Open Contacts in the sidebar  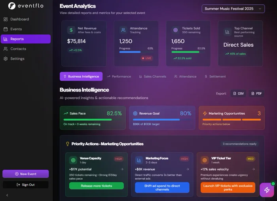coord(18,49)
